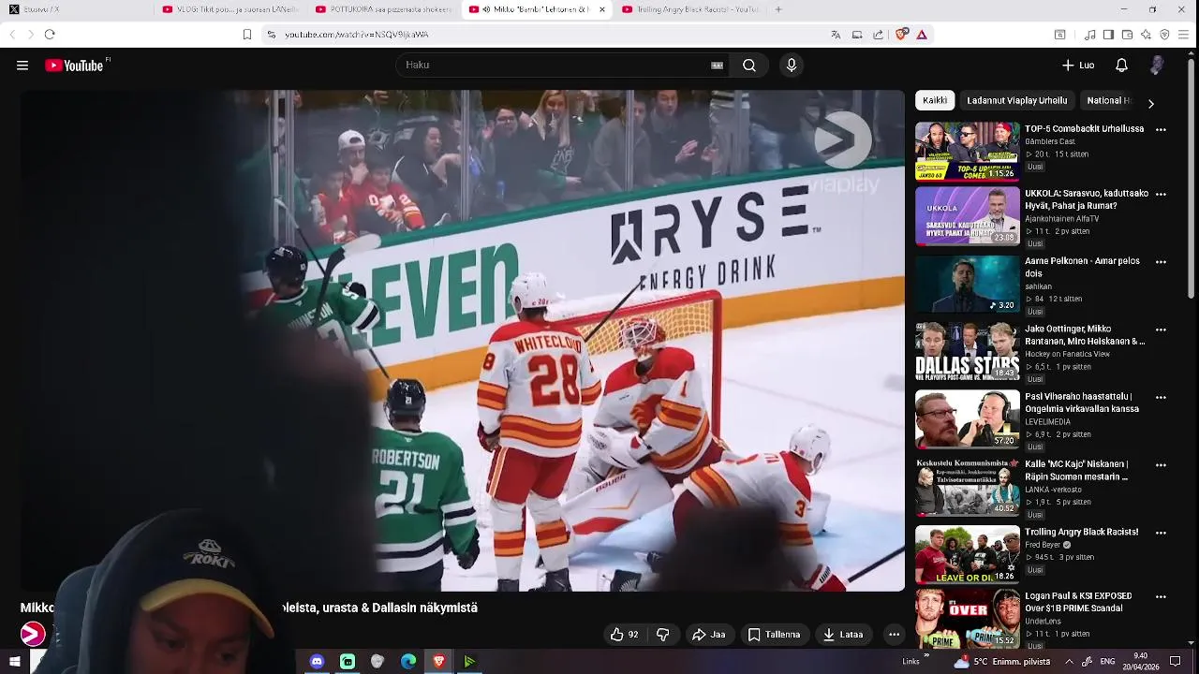Open taskbar clock showing 9.40
Viewport: 1199px width, 674px height.
coord(1140,662)
